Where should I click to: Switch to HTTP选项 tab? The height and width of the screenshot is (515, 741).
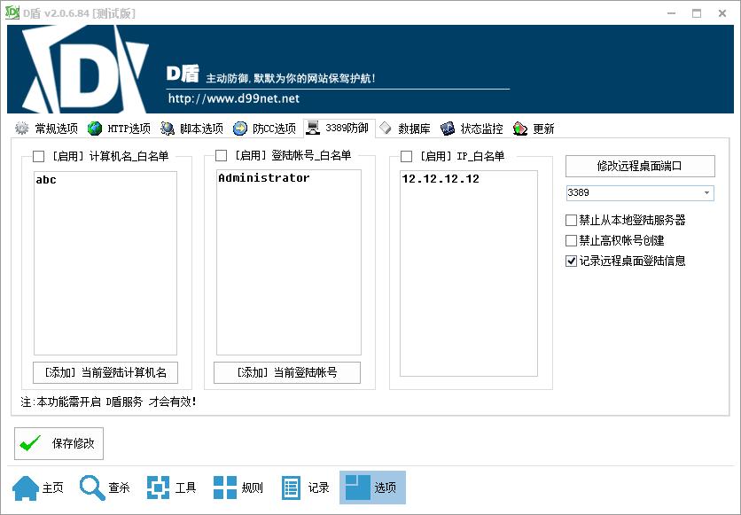click(119, 129)
